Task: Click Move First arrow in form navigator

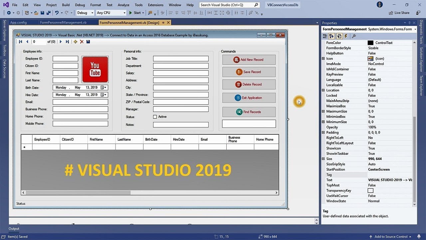Action: coord(20,42)
